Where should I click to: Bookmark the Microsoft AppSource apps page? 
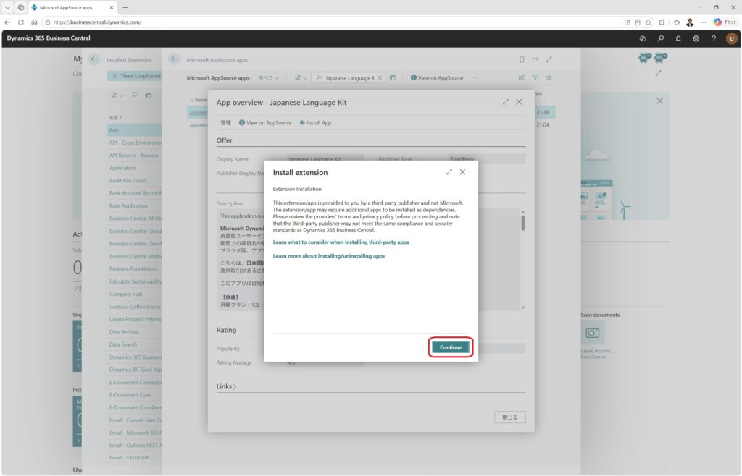[x=522, y=59]
